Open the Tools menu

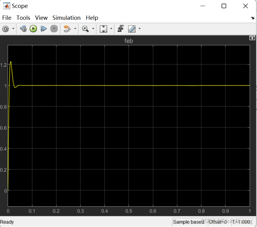[x=23, y=18]
